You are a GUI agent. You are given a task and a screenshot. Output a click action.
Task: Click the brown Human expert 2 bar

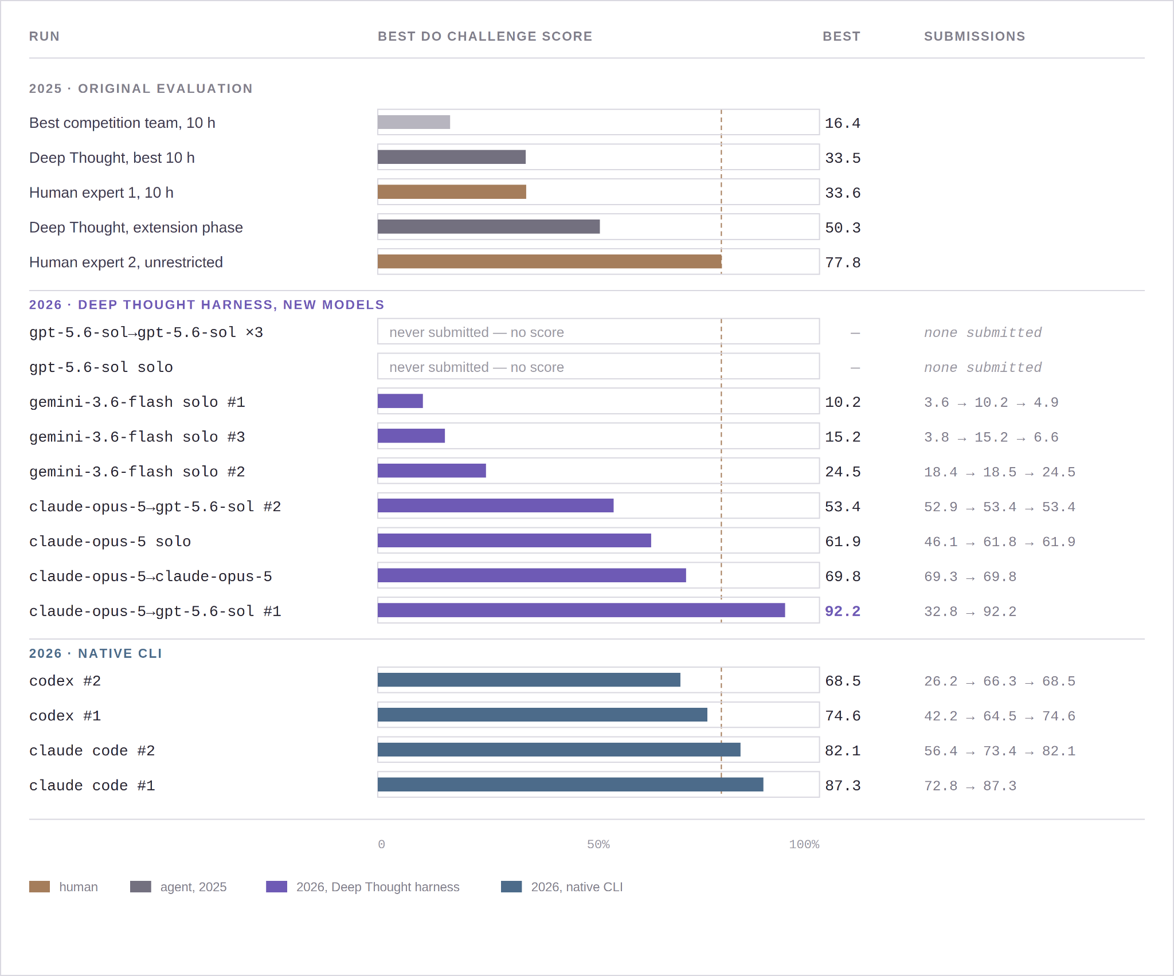(x=550, y=261)
